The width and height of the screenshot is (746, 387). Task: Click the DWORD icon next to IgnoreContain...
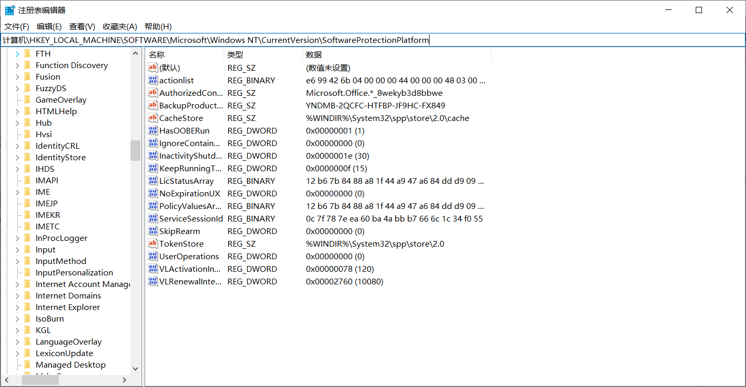click(152, 143)
